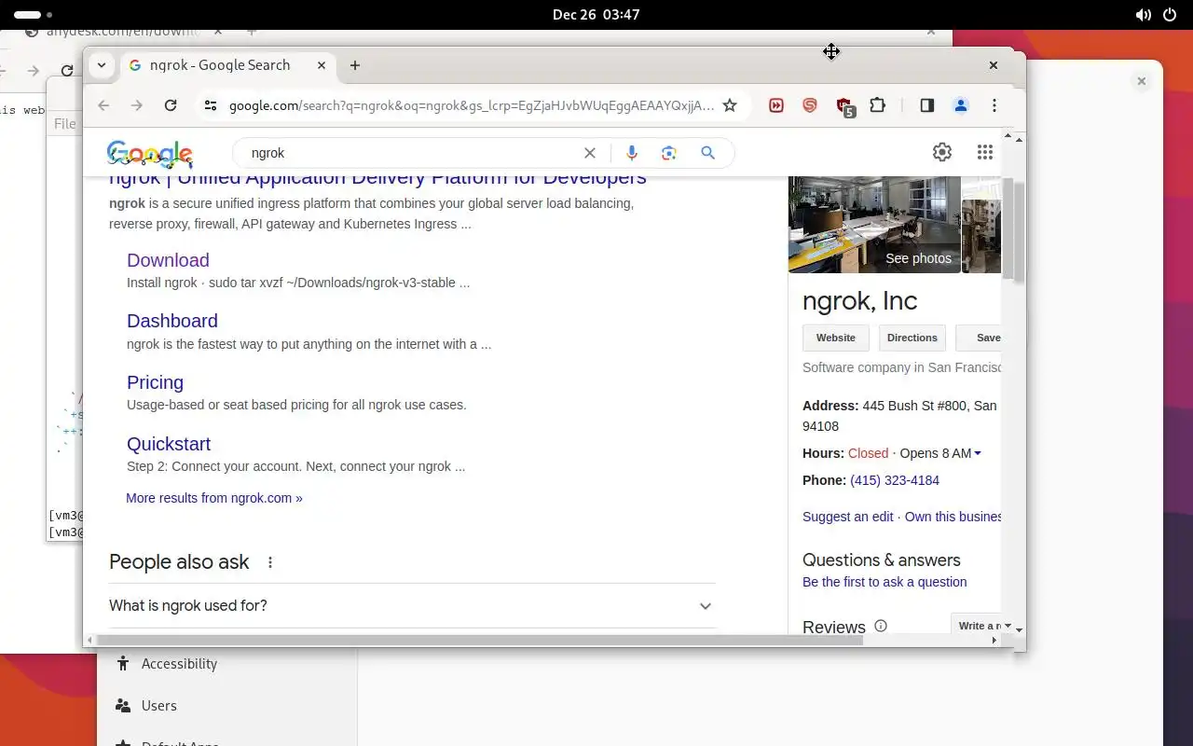Open the Google apps grid
This screenshot has width=1193, height=746.
pyautogui.click(x=984, y=152)
